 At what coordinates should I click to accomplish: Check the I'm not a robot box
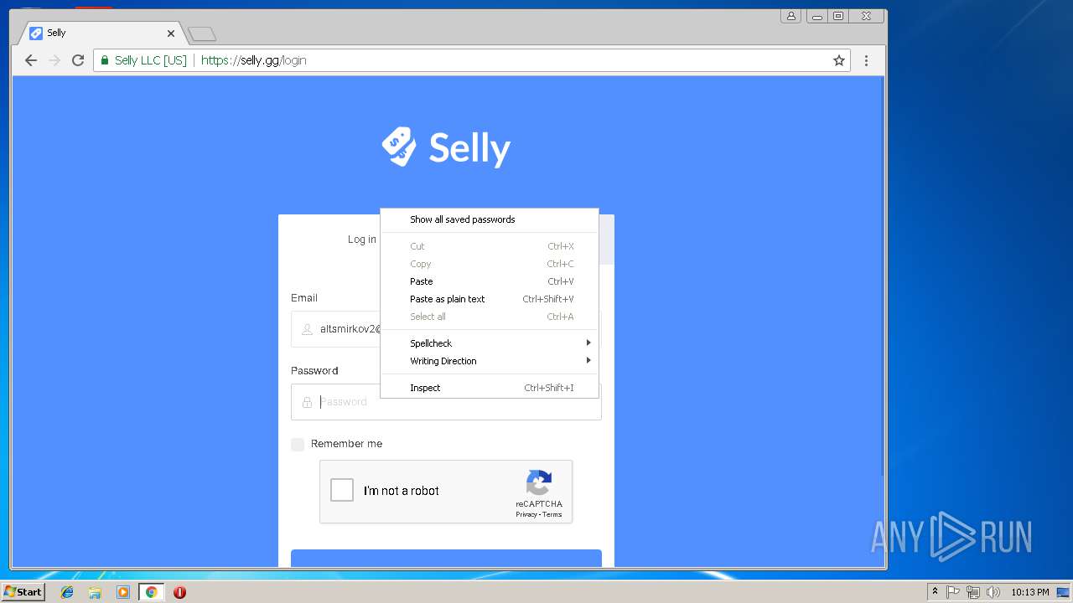click(x=342, y=490)
